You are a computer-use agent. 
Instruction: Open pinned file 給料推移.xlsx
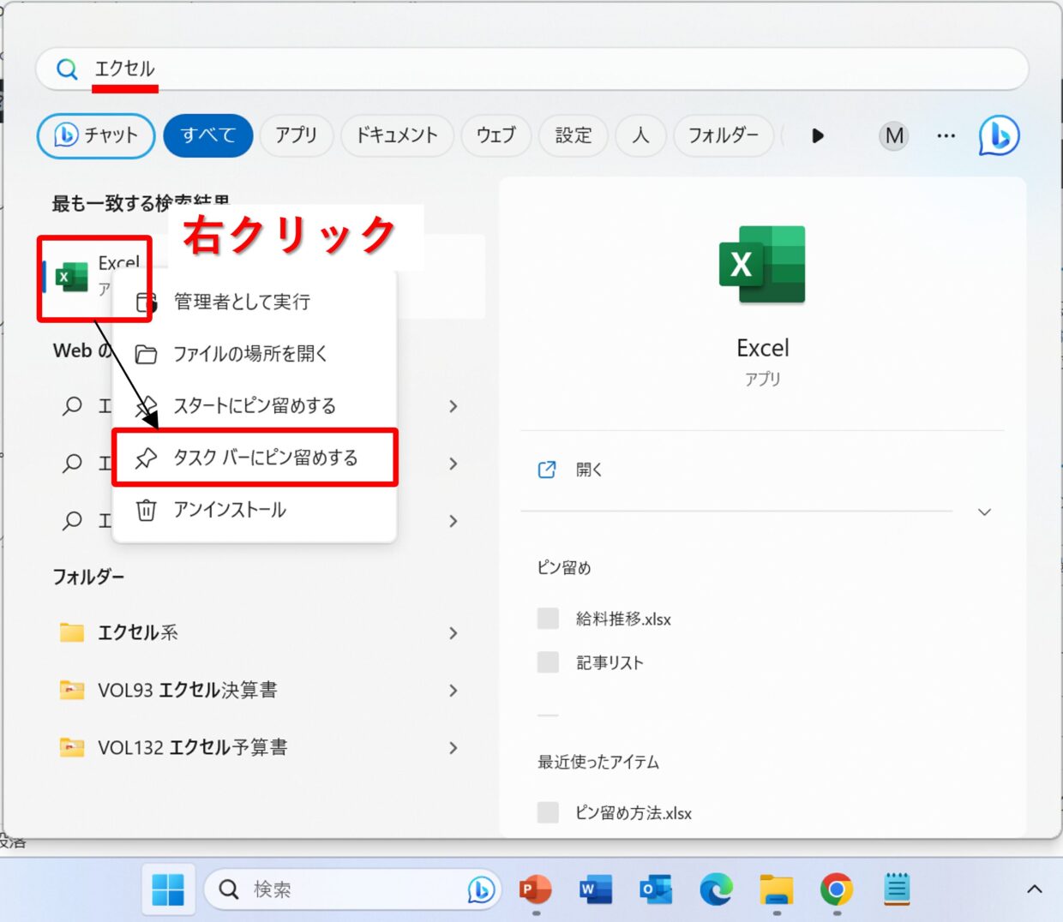[623, 619]
